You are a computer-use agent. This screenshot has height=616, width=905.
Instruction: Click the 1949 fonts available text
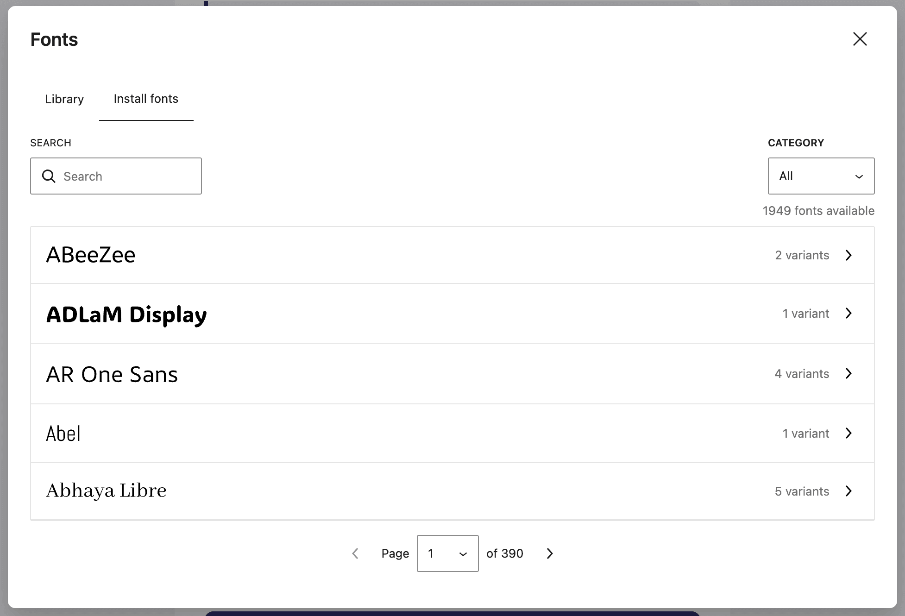[x=818, y=211]
